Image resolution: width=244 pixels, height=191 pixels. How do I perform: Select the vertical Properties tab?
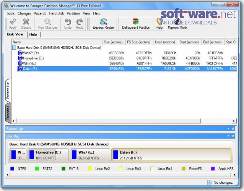click(8, 113)
